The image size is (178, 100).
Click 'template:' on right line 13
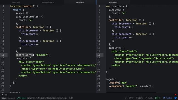click(115, 48)
